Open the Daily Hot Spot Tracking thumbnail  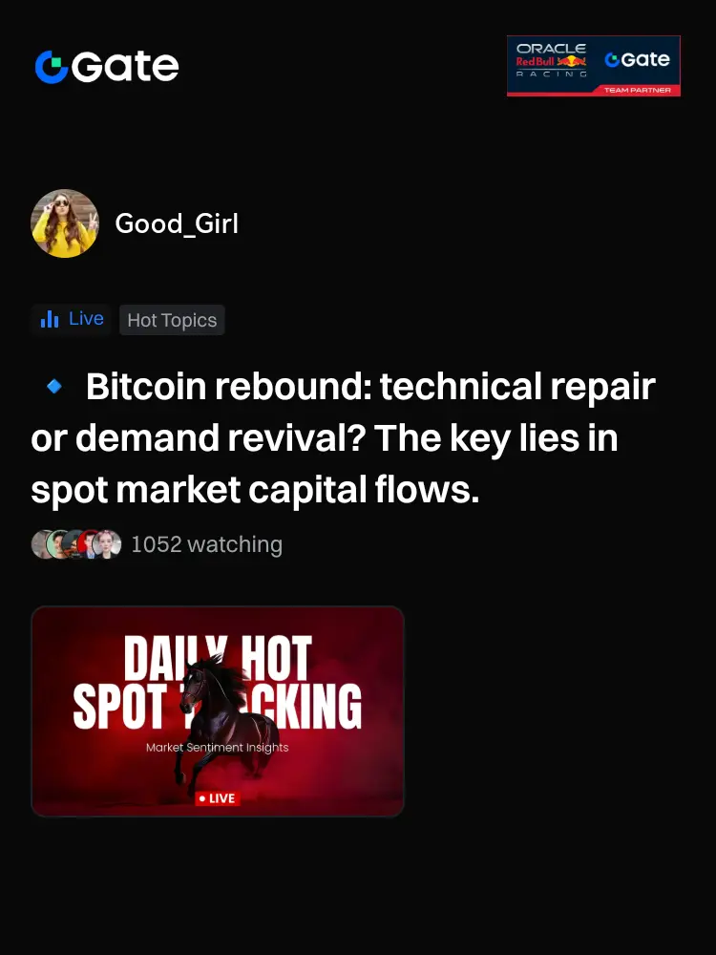(218, 711)
